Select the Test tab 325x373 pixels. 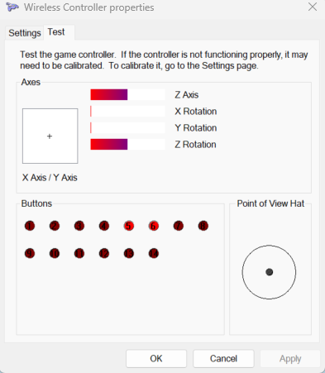[x=56, y=32]
